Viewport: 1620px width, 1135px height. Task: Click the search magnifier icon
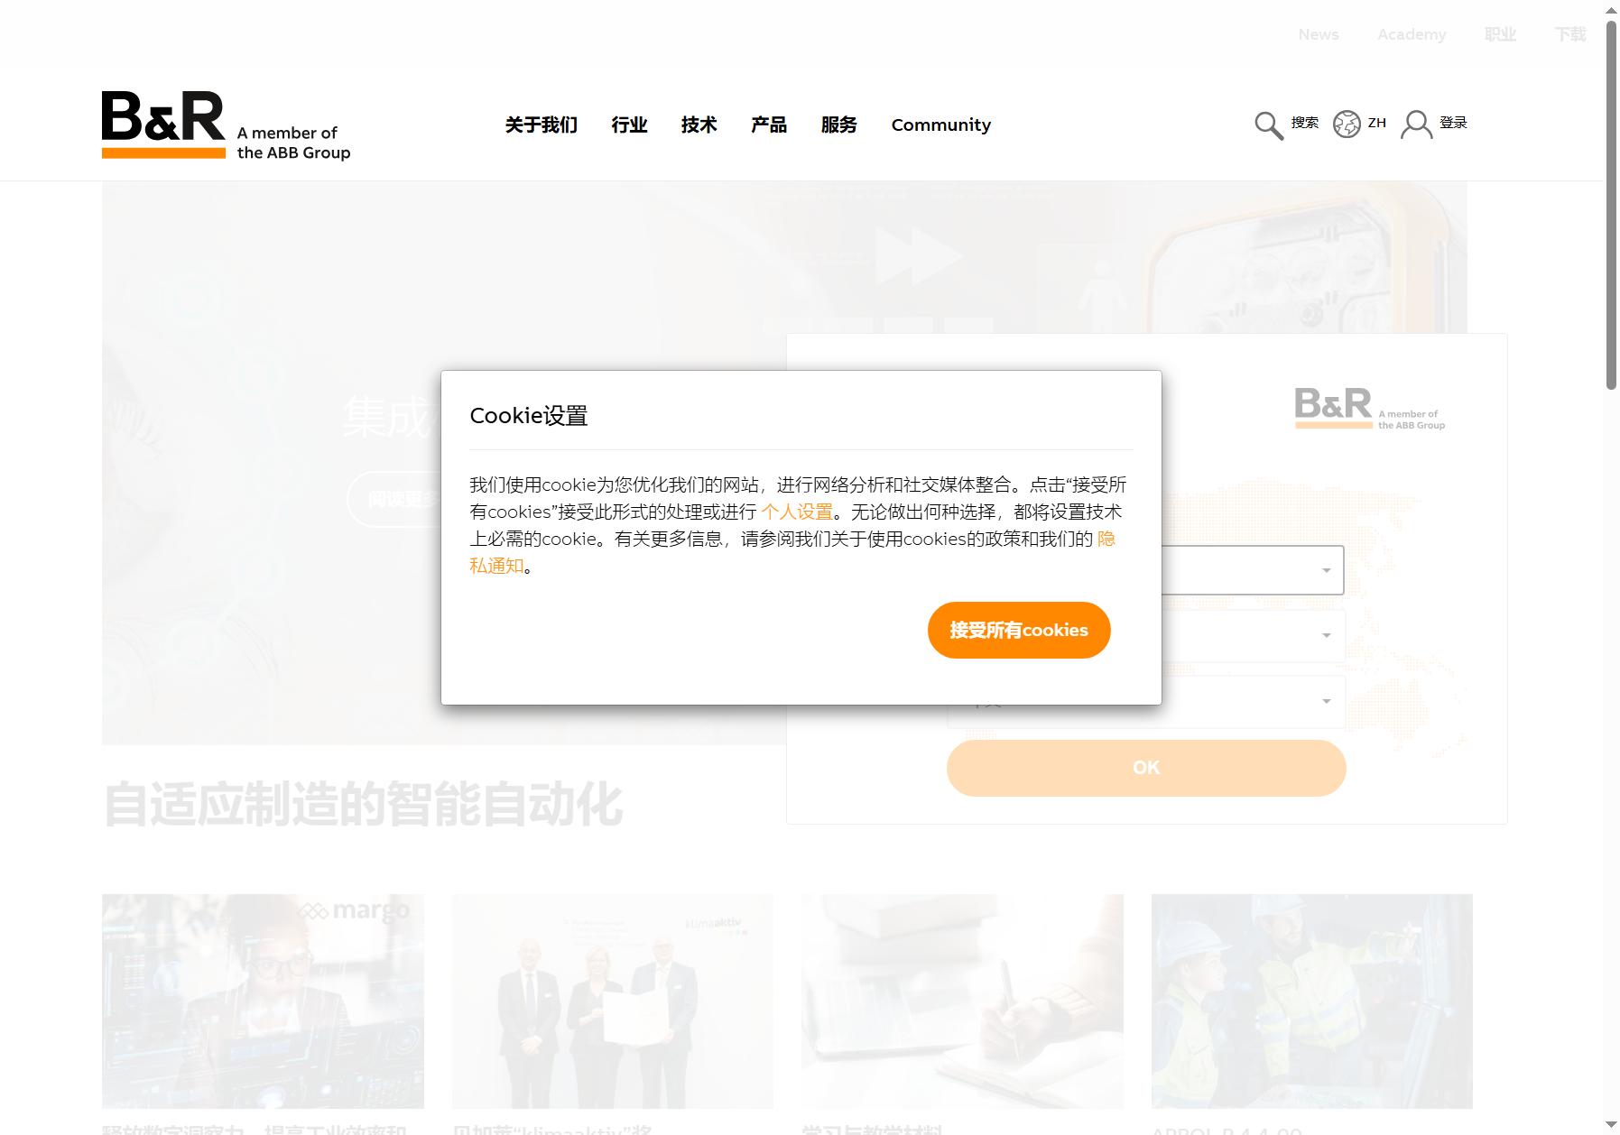pos(1269,125)
